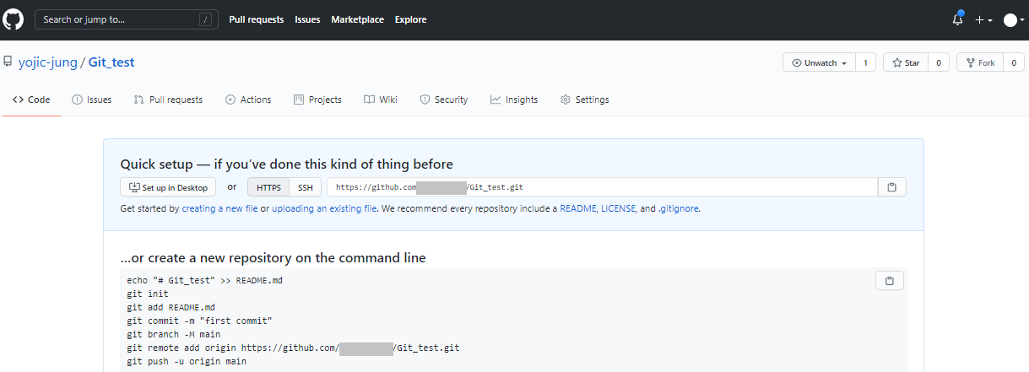Open the user avatar menu
1029x372 pixels.
point(1014,19)
